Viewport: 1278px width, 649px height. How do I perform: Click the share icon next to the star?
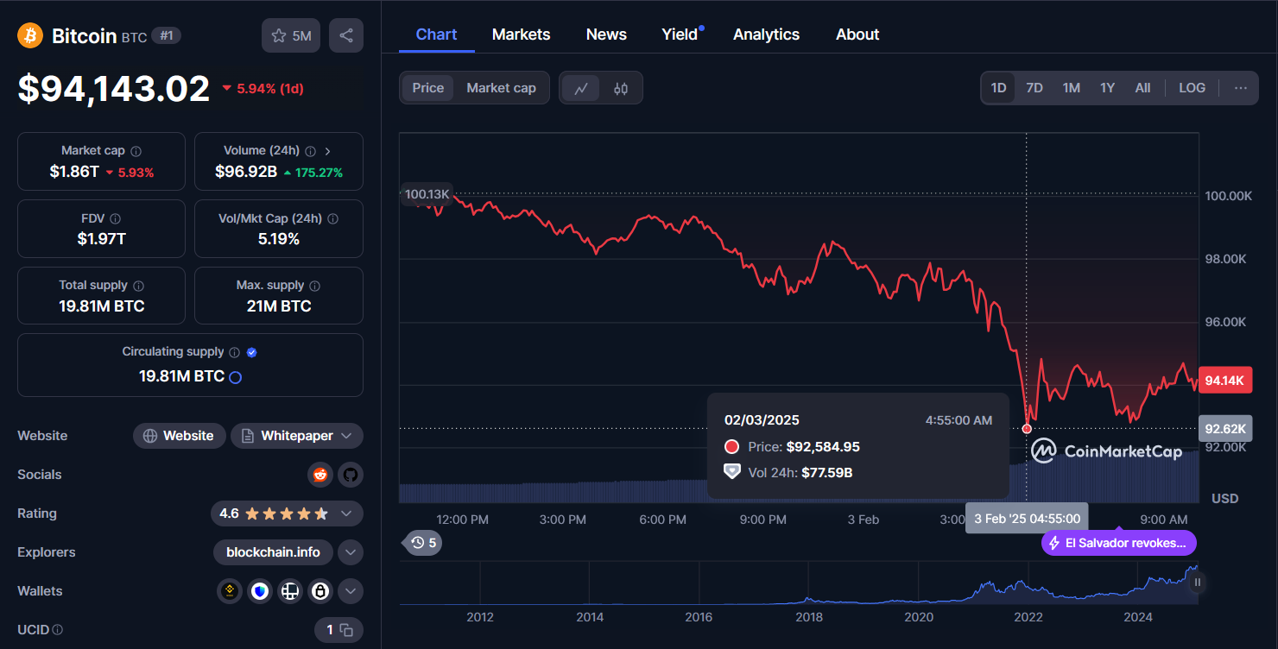(x=345, y=35)
